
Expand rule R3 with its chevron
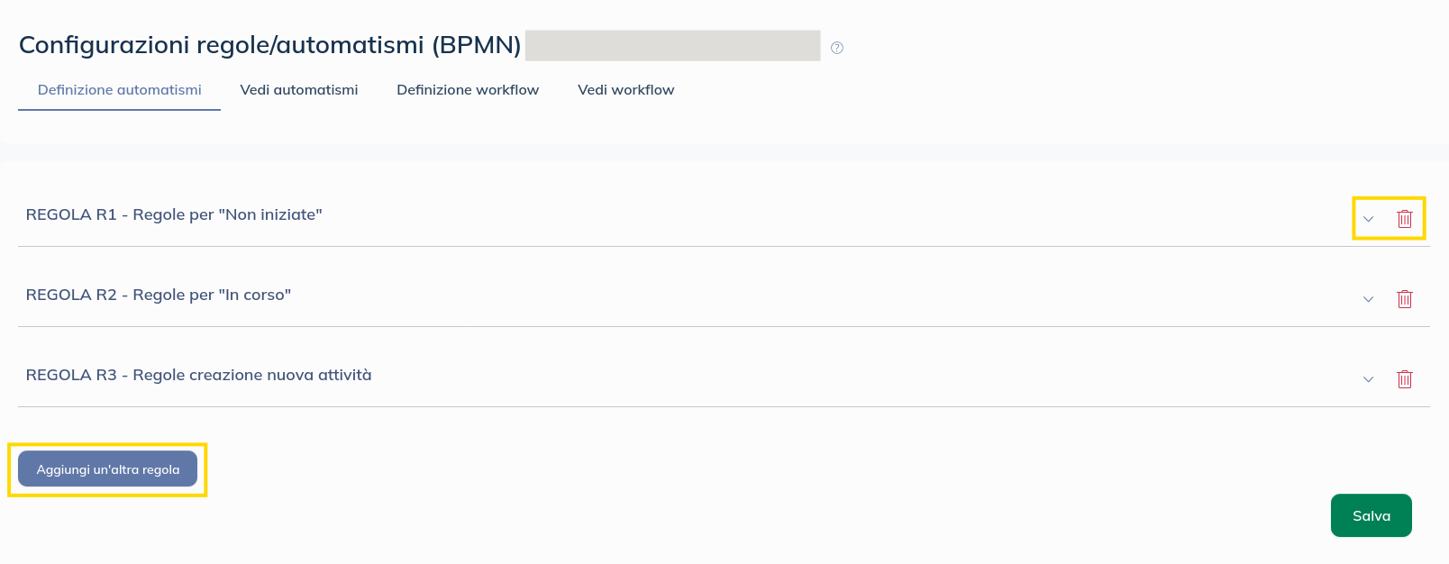pos(1368,379)
